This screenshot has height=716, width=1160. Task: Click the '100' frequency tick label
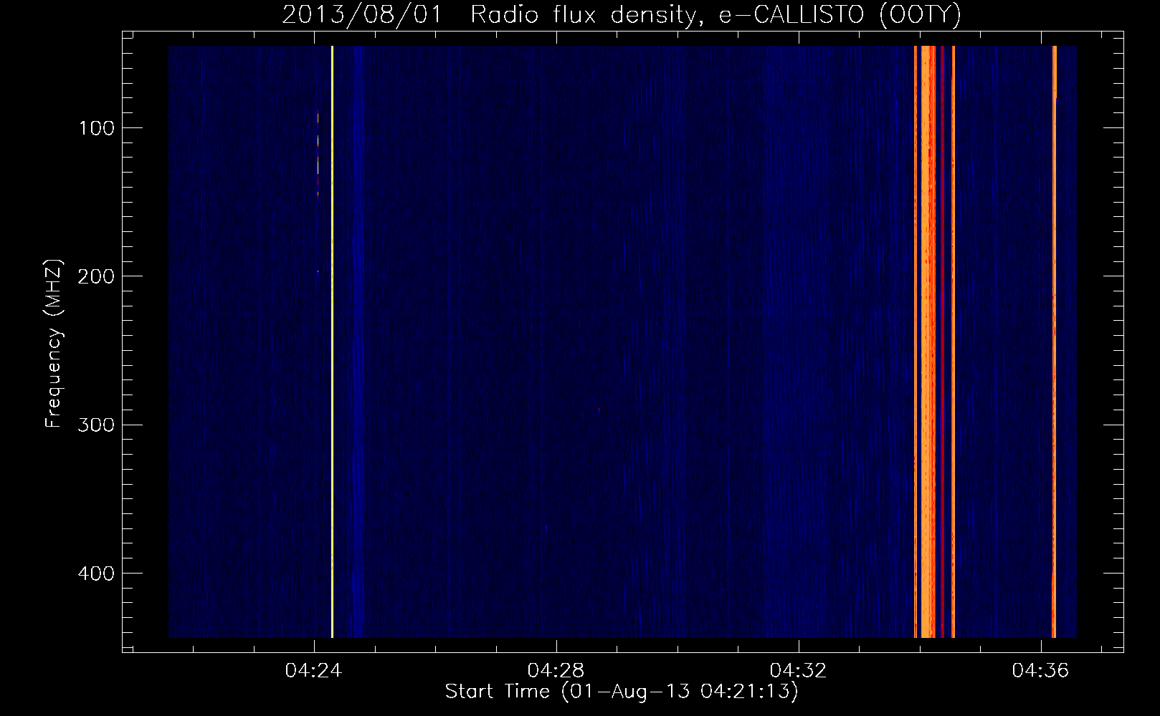(x=97, y=128)
